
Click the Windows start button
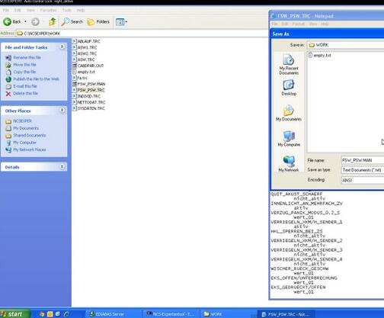pyautogui.click(x=14, y=313)
